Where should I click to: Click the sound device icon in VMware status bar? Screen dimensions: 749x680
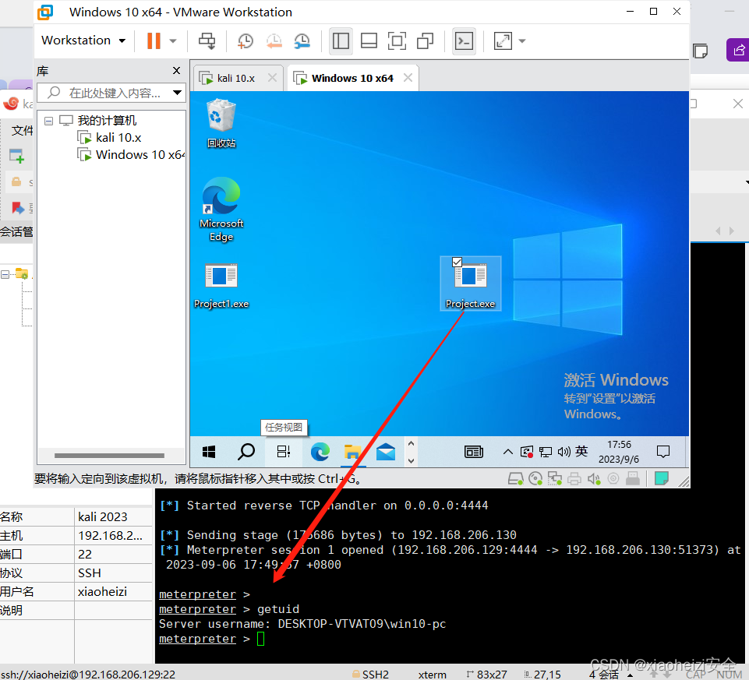[593, 478]
